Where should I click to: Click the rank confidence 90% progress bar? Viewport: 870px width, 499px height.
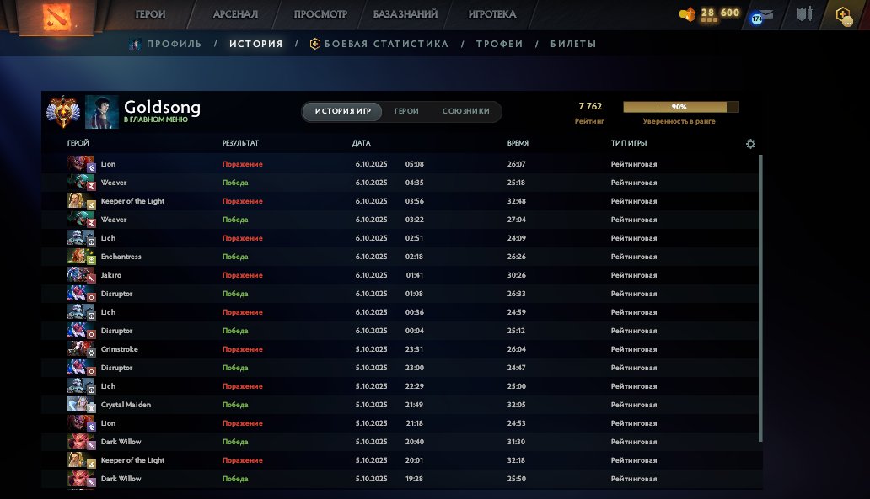680,107
